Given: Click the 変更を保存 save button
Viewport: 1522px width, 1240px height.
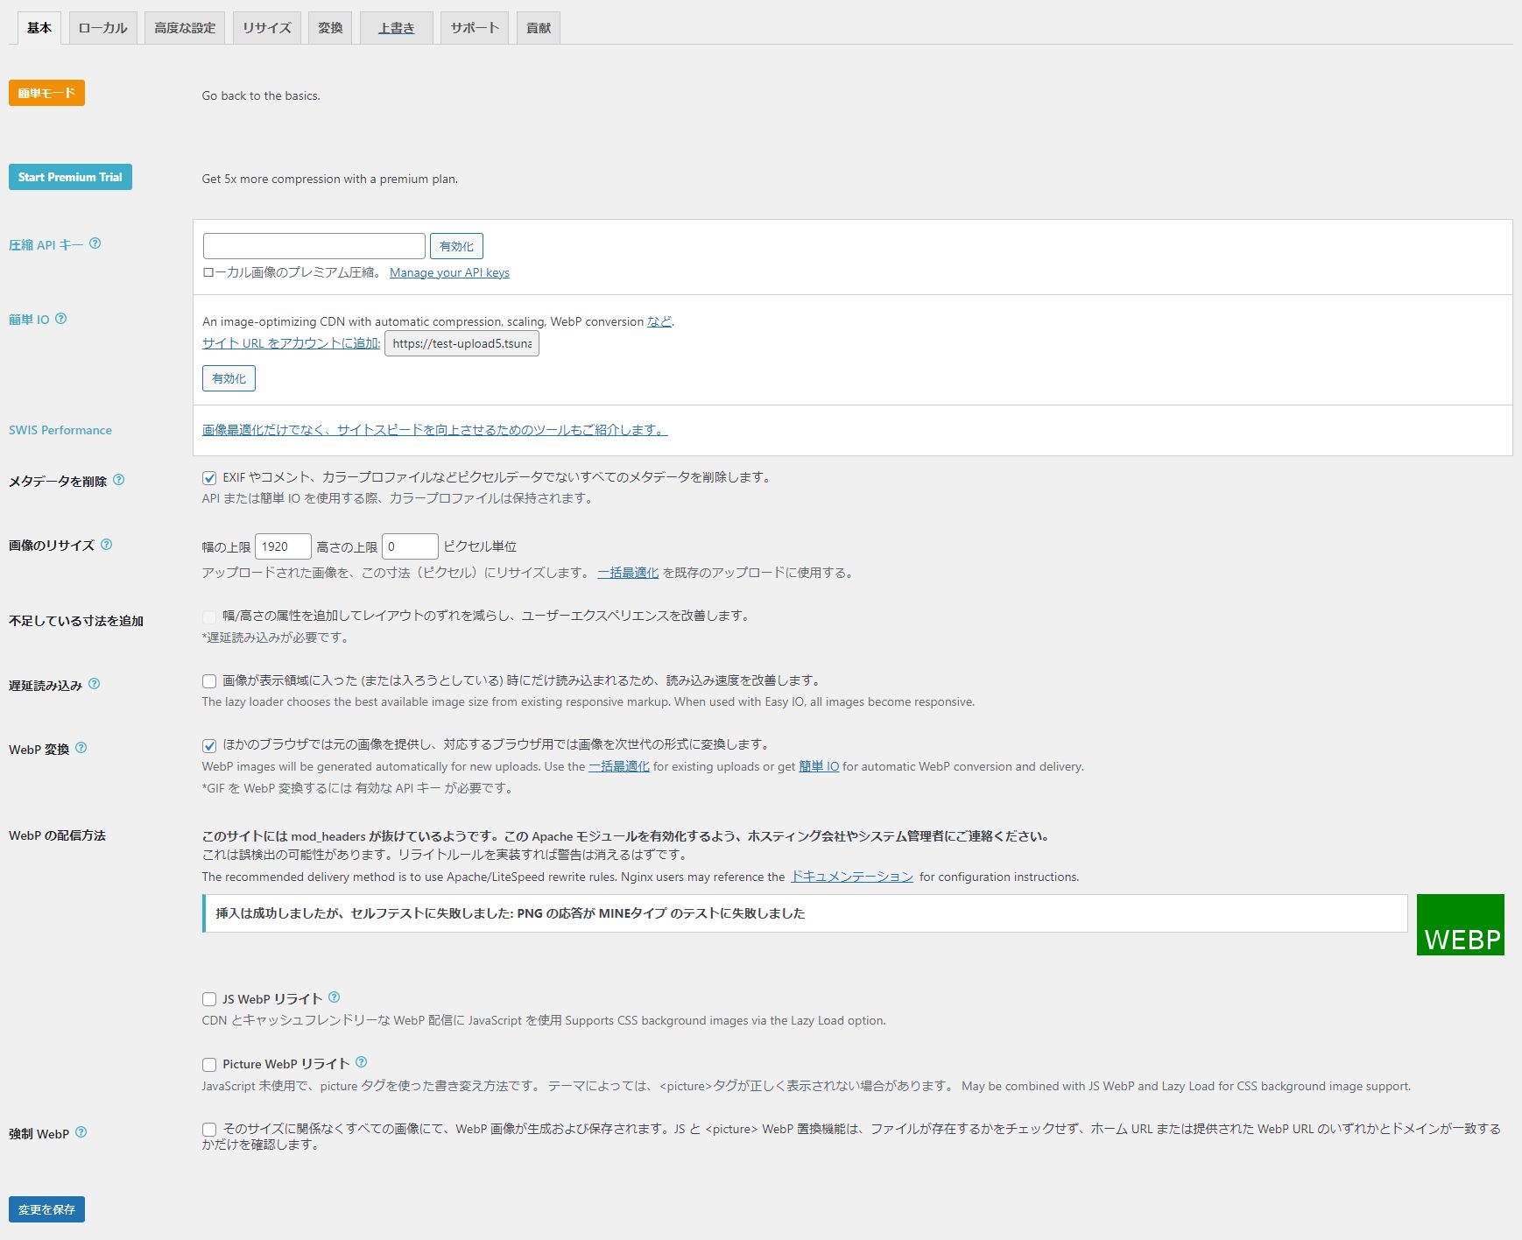Looking at the screenshot, I should coord(46,1209).
